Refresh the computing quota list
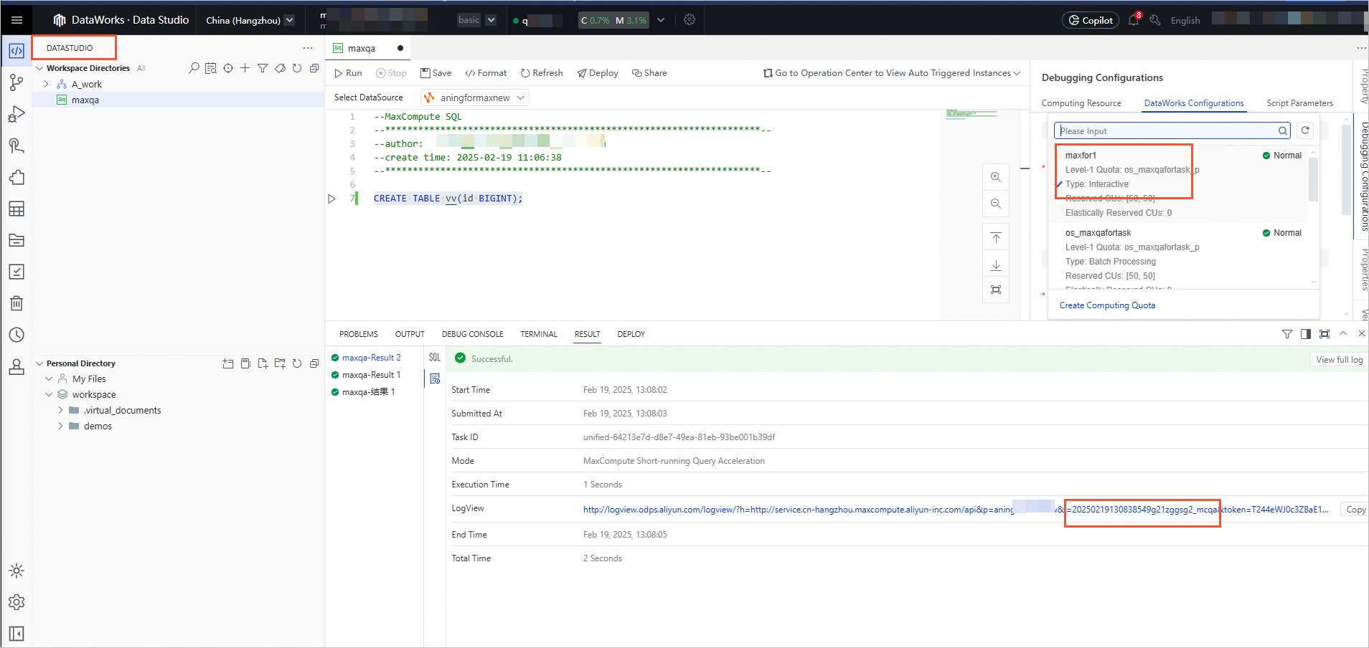 1305,130
